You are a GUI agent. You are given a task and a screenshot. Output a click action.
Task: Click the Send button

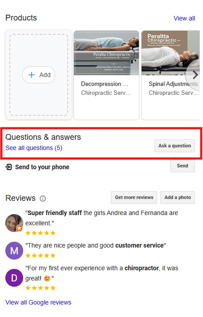[183, 166]
